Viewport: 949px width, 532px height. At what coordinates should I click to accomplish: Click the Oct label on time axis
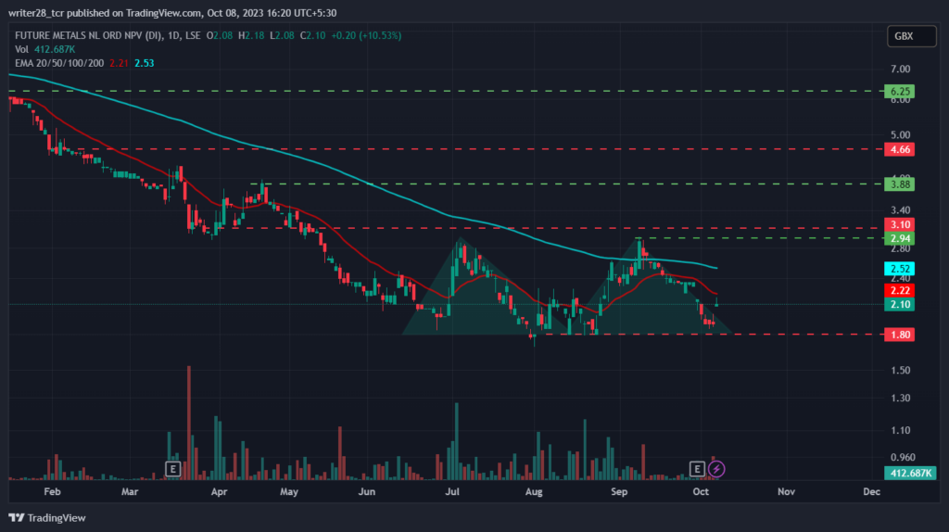(x=701, y=491)
